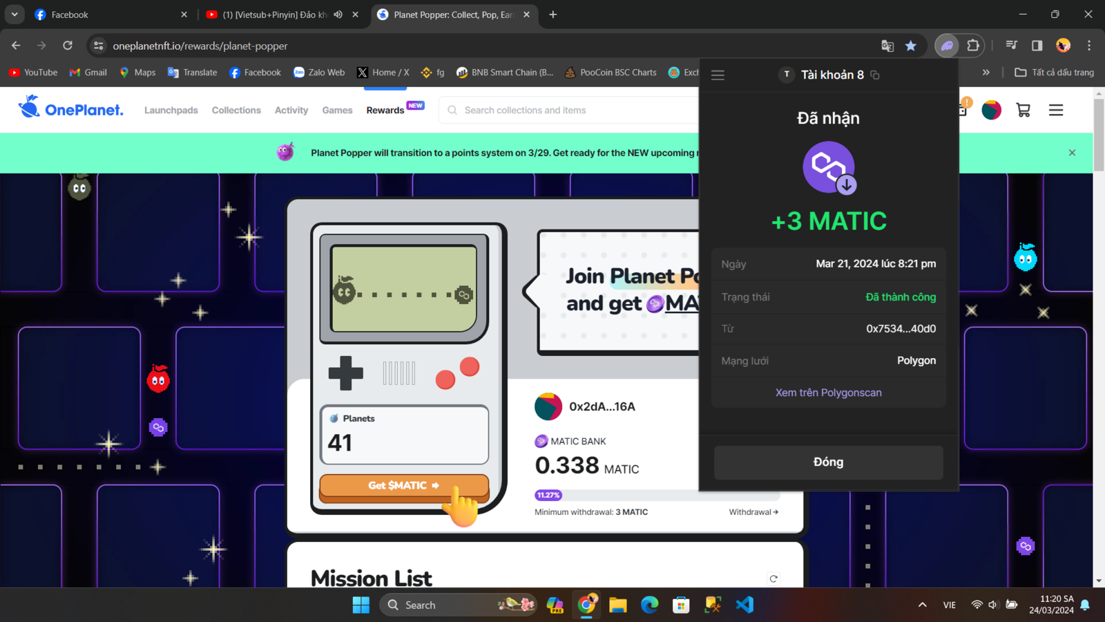
Task: Click the address bar URL
Action: (x=200, y=46)
